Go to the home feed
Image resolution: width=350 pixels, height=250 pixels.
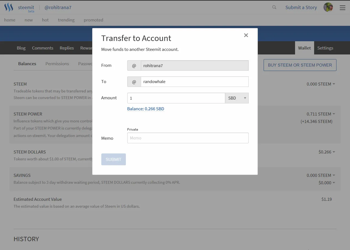click(10, 20)
